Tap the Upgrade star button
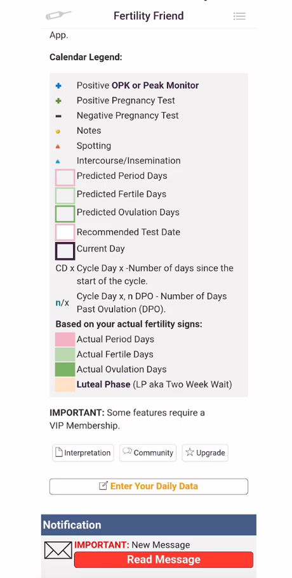292x578 pixels. [205, 453]
